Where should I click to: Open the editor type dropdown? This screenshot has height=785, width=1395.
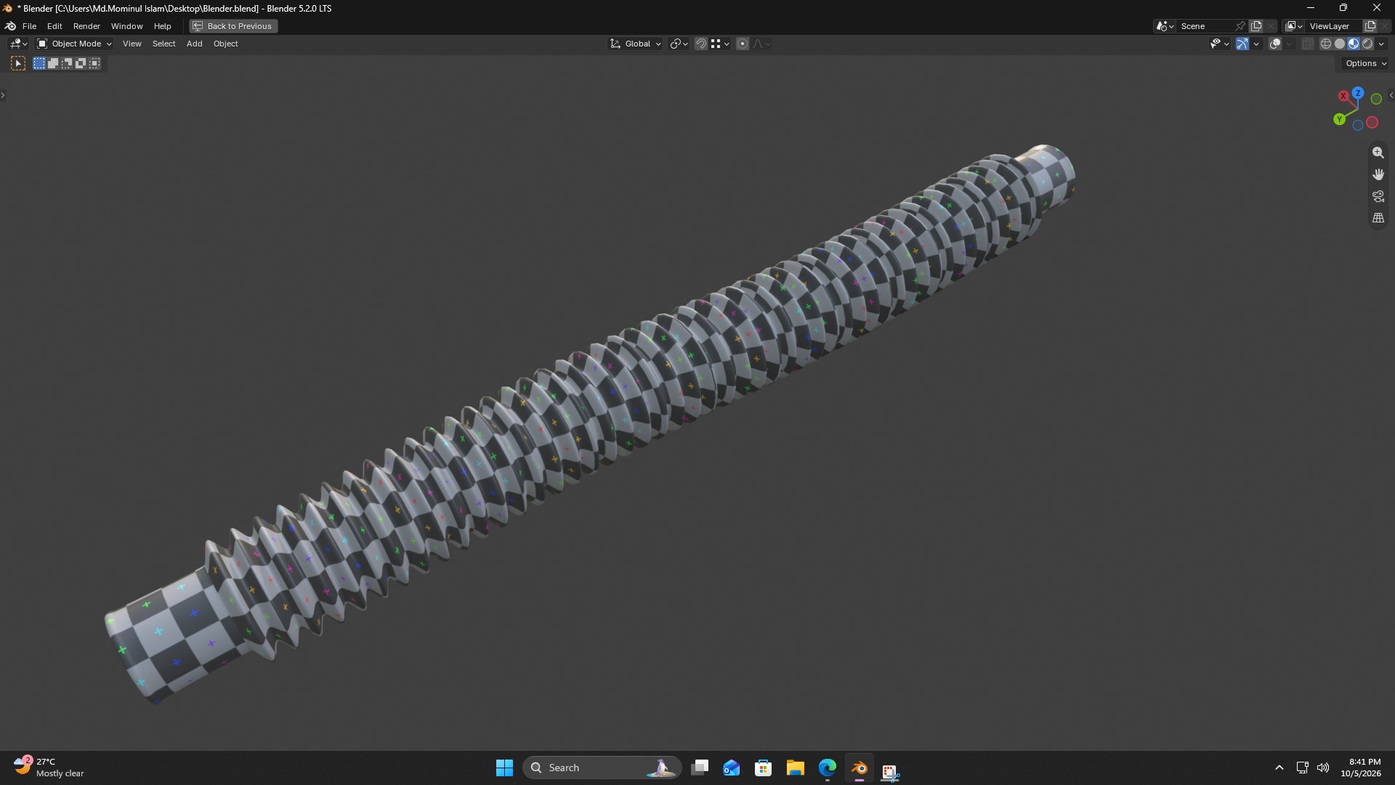(x=19, y=44)
